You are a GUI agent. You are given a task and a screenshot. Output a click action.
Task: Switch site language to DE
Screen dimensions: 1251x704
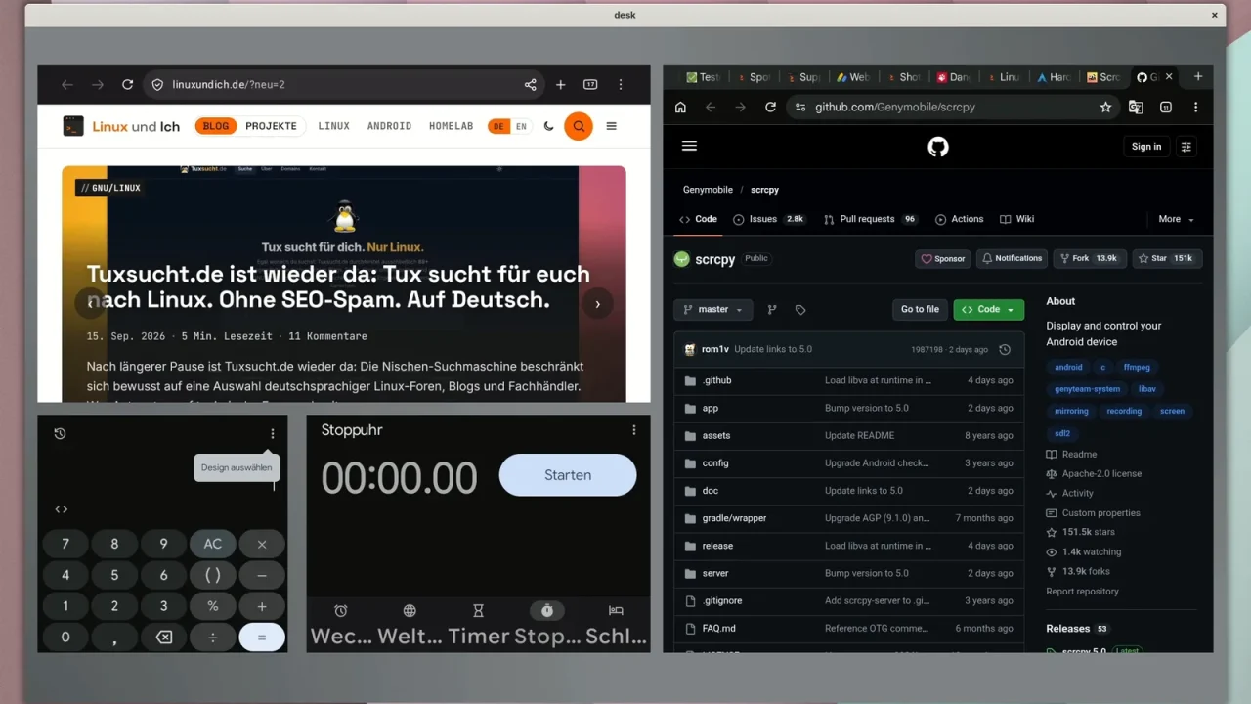point(499,126)
